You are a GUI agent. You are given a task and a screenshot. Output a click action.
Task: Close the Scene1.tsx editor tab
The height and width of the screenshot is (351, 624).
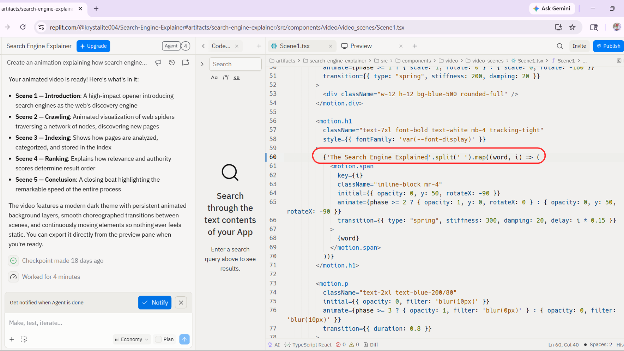coord(330,46)
